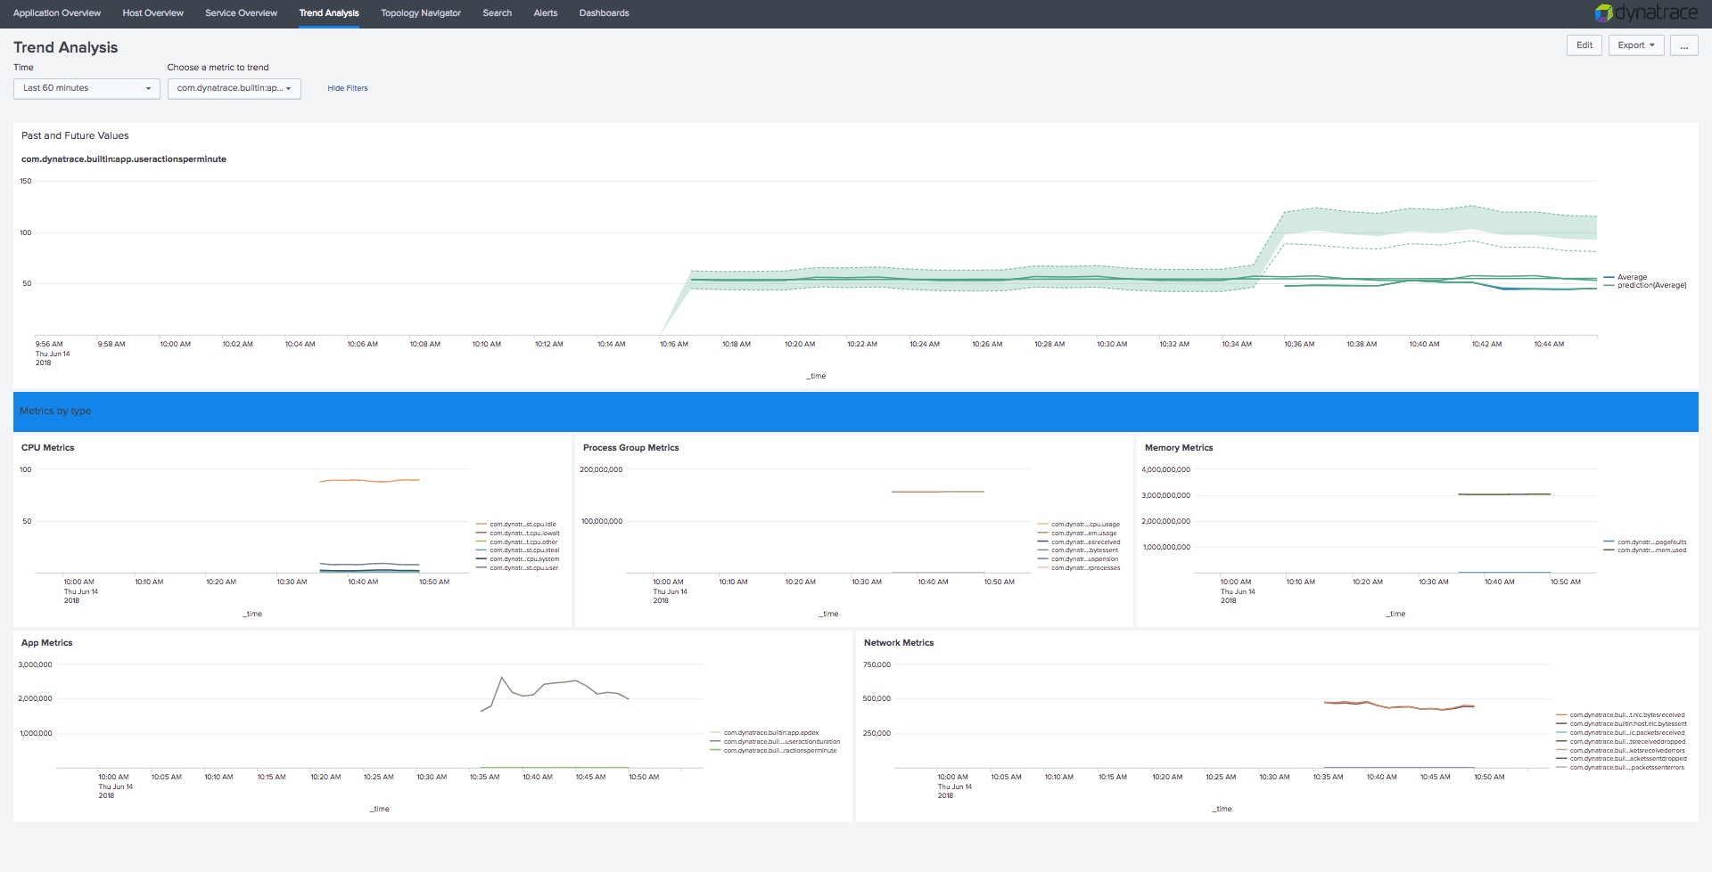Open the Export dropdown
The width and height of the screenshot is (1712, 872).
coord(1636,45)
